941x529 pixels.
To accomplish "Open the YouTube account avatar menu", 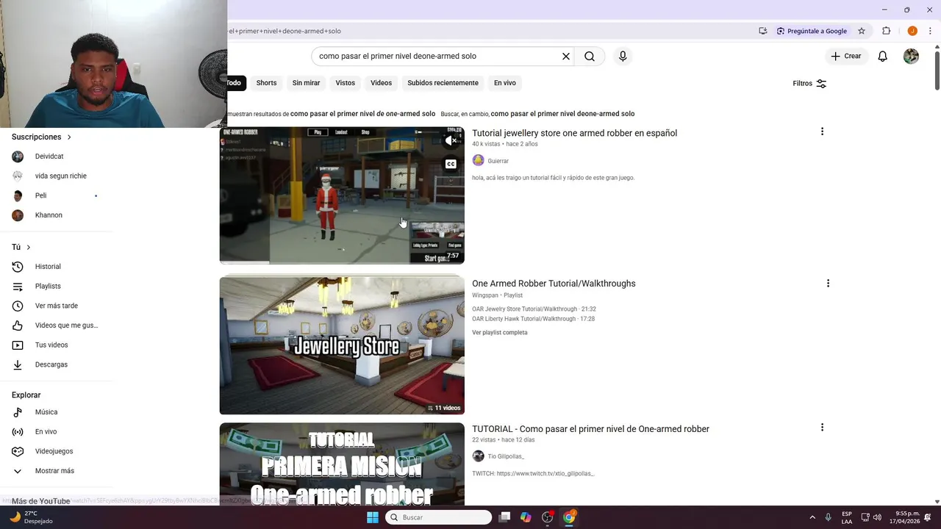I will click(x=911, y=56).
